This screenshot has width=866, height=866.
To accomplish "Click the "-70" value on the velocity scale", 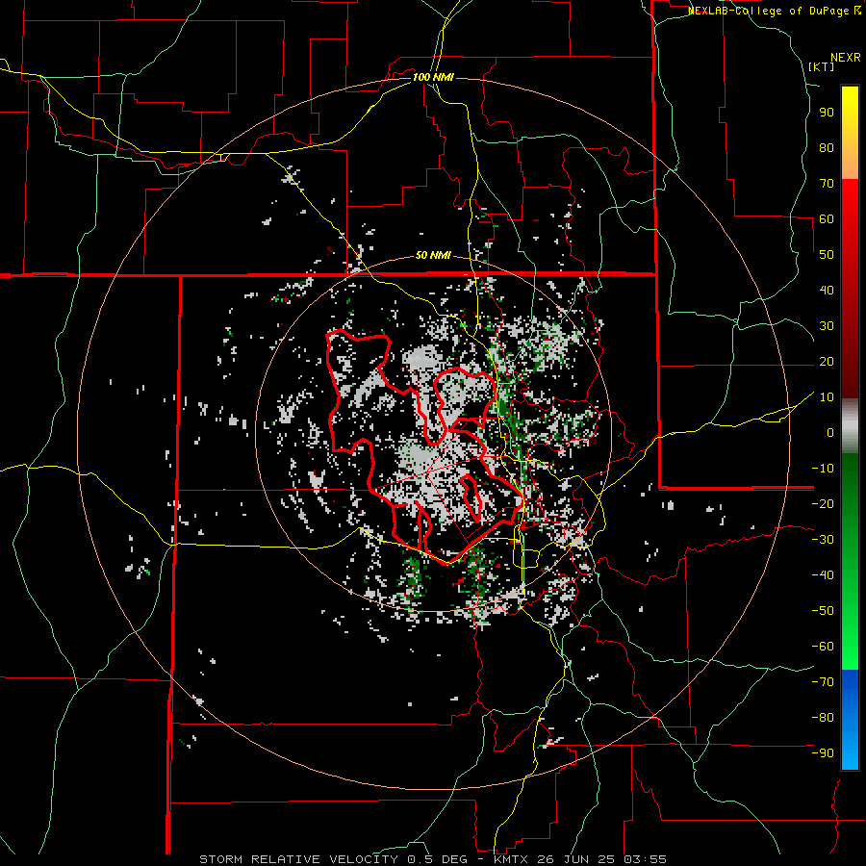I will tap(823, 682).
